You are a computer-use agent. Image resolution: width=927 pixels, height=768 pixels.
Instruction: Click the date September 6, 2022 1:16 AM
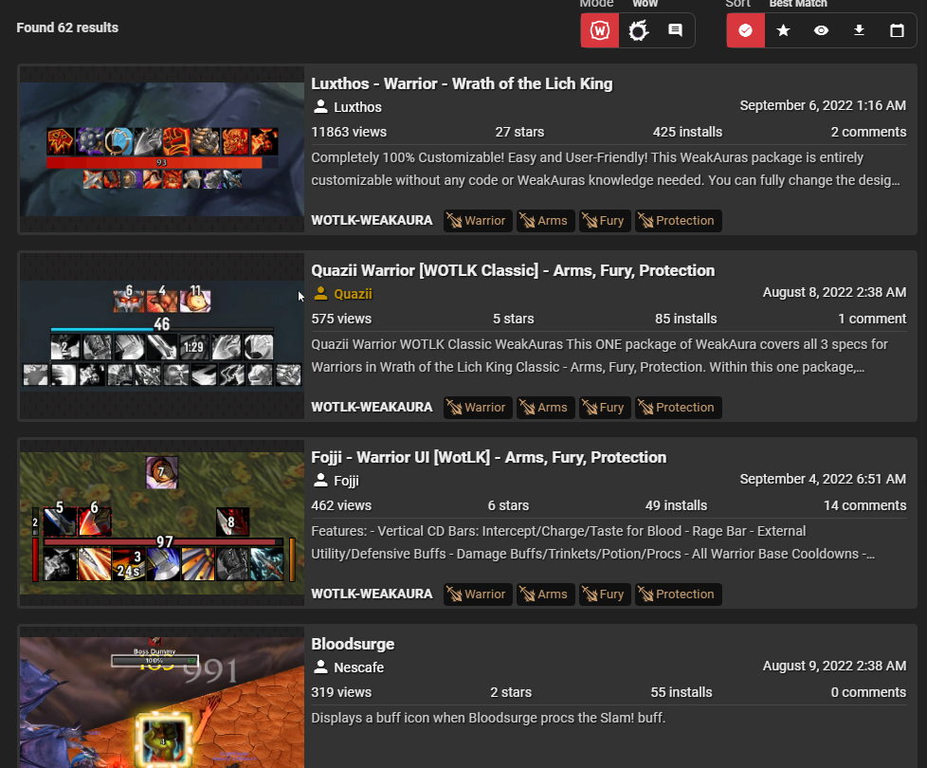(823, 105)
